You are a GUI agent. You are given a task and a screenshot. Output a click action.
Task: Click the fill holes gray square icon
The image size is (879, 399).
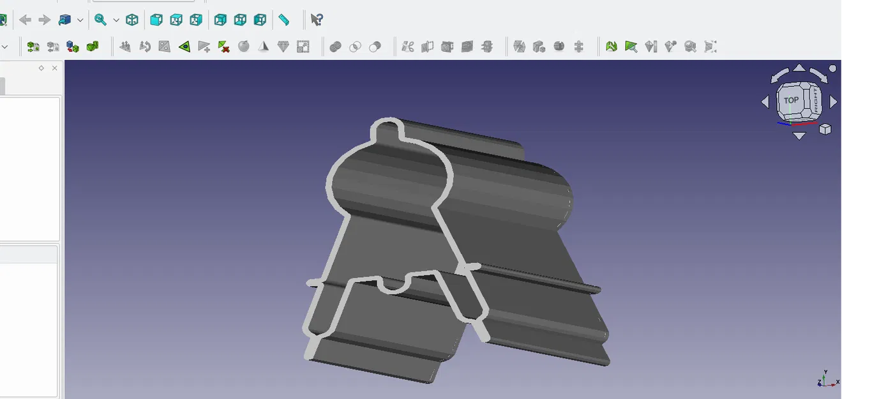[165, 47]
